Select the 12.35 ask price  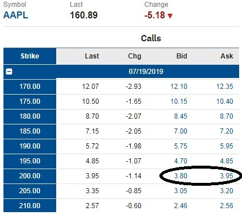point(225,87)
